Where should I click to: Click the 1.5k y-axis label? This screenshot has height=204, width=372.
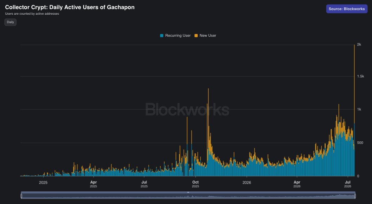click(x=360, y=76)
